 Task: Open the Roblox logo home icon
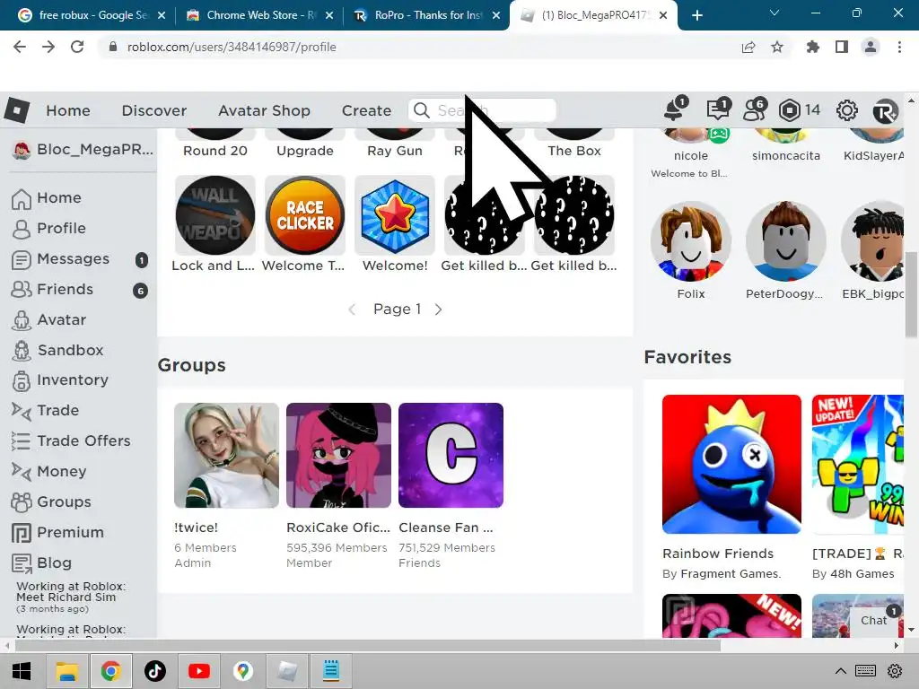pyautogui.click(x=16, y=110)
